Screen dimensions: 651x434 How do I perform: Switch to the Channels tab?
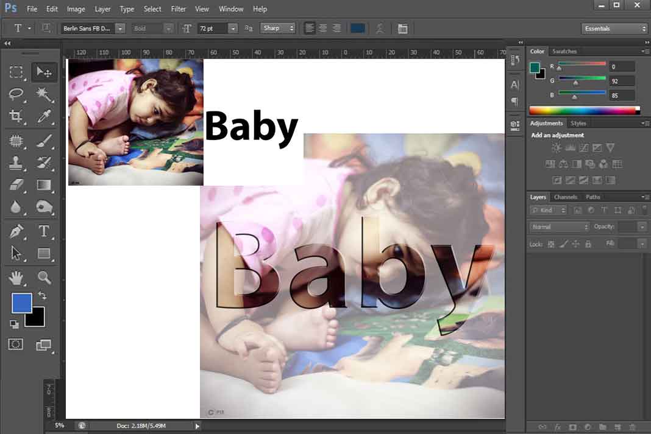pyautogui.click(x=566, y=197)
